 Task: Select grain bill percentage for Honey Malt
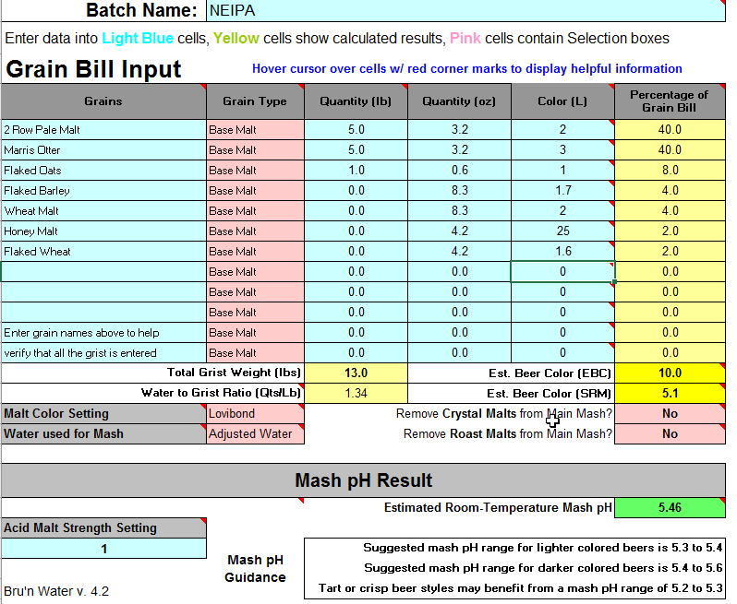coord(670,231)
